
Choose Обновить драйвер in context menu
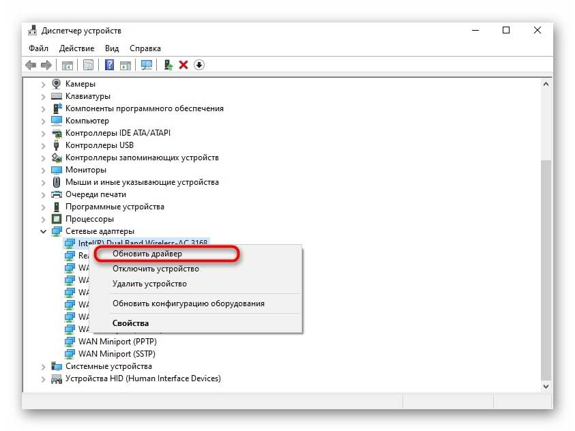[147, 254]
